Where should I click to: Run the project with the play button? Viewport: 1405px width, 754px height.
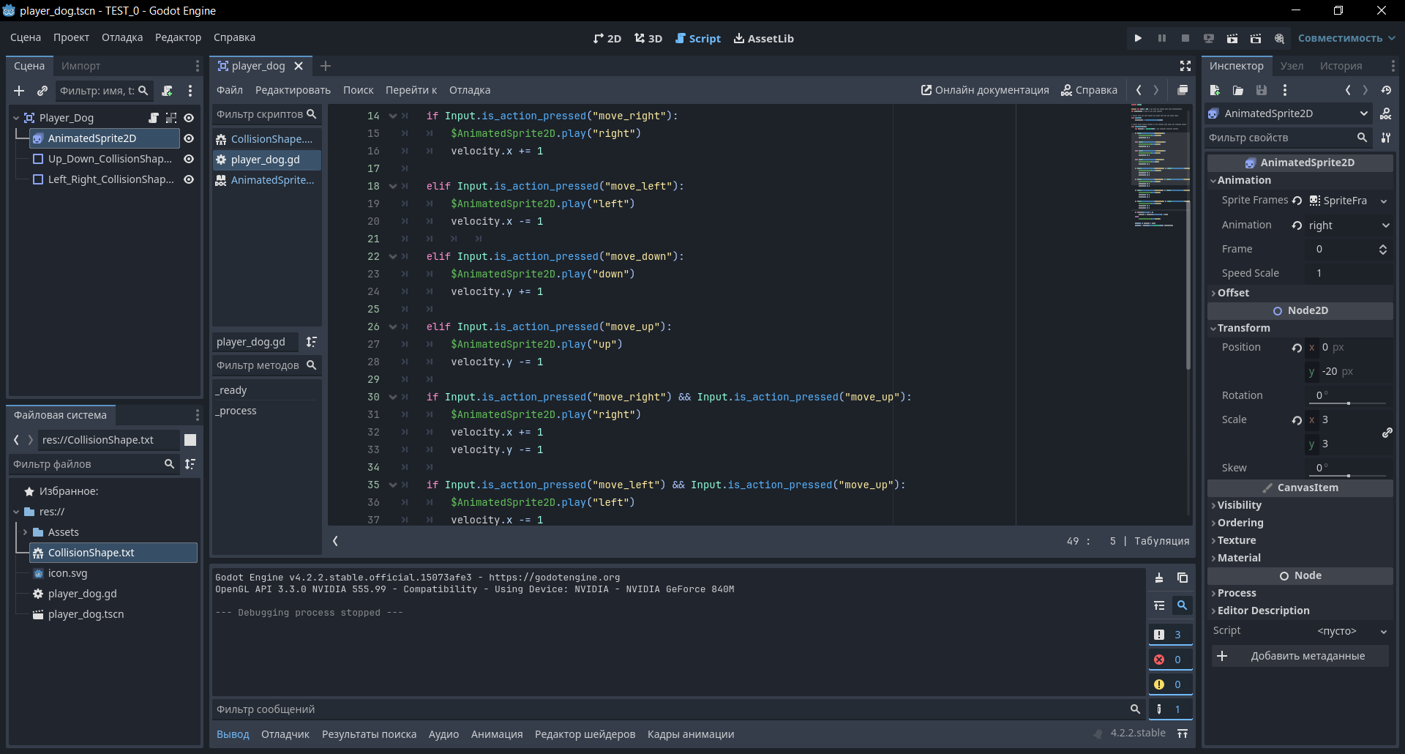pos(1138,38)
